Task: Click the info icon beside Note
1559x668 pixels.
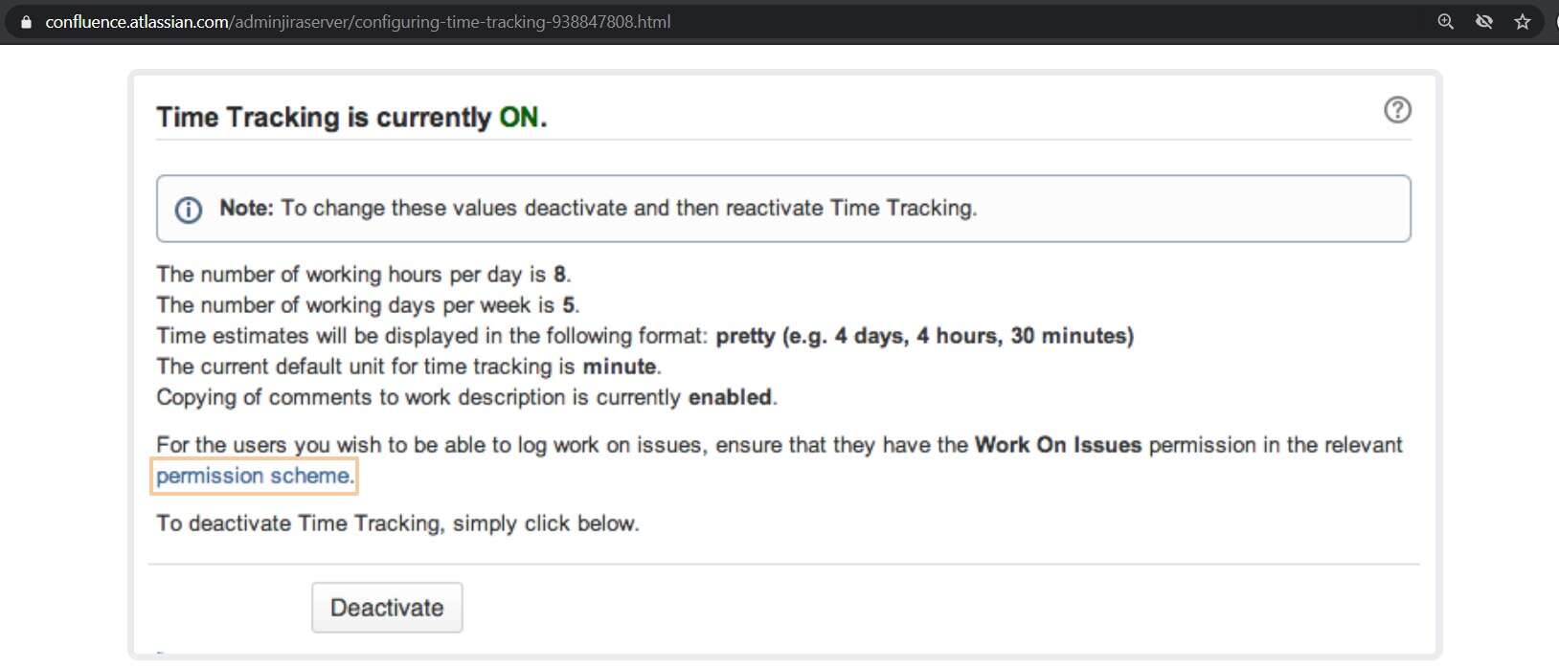Action: [x=189, y=210]
